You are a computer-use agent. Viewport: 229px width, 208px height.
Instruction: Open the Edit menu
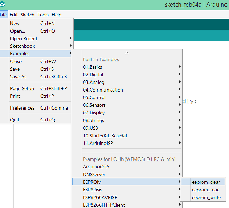pos(14,15)
